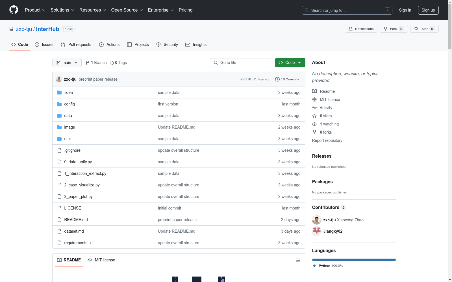Click the Activity pulse icon
Image resolution: width=452 pixels, height=282 pixels.
coord(314,108)
